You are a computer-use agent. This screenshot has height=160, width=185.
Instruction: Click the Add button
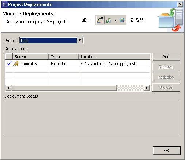[x=166, y=57]
